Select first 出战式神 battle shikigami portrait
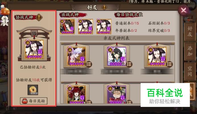 click(x=67, y=27)
